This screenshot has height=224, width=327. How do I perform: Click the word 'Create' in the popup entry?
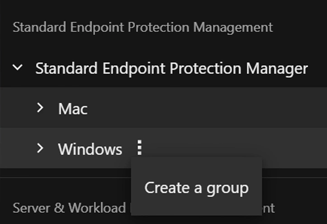pos(167,187)
